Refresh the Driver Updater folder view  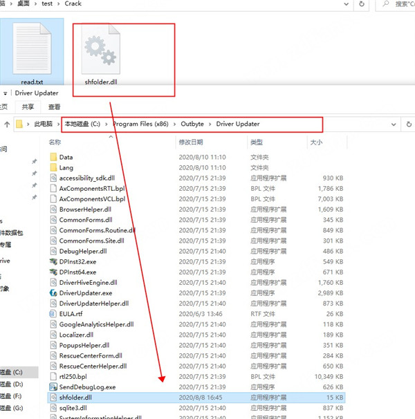409,124
